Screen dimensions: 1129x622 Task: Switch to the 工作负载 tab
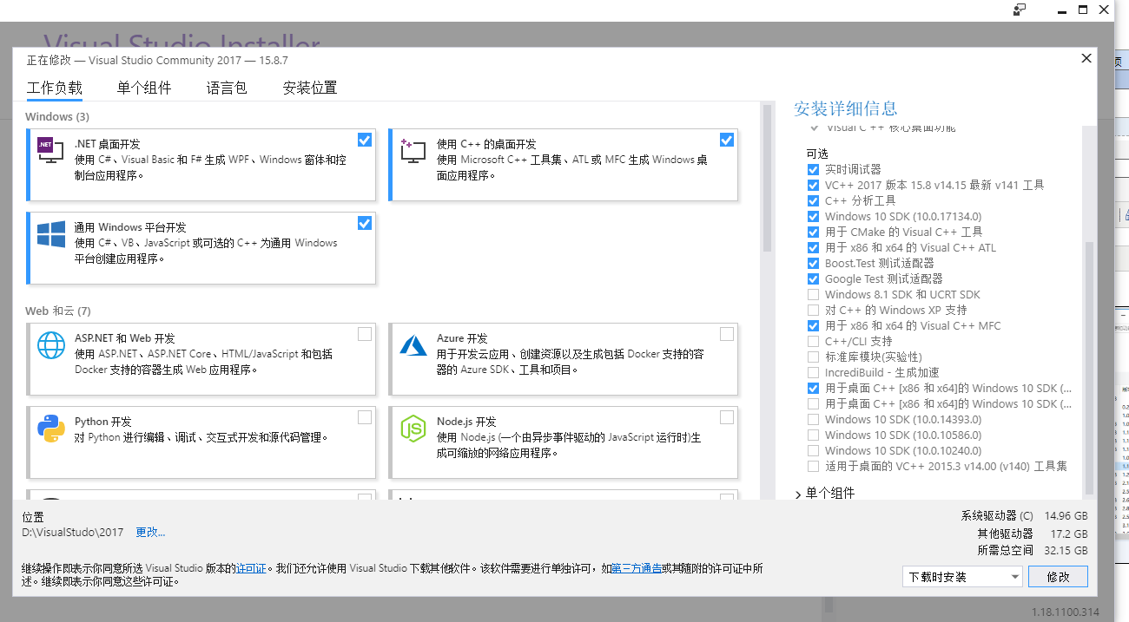(54, 88)
